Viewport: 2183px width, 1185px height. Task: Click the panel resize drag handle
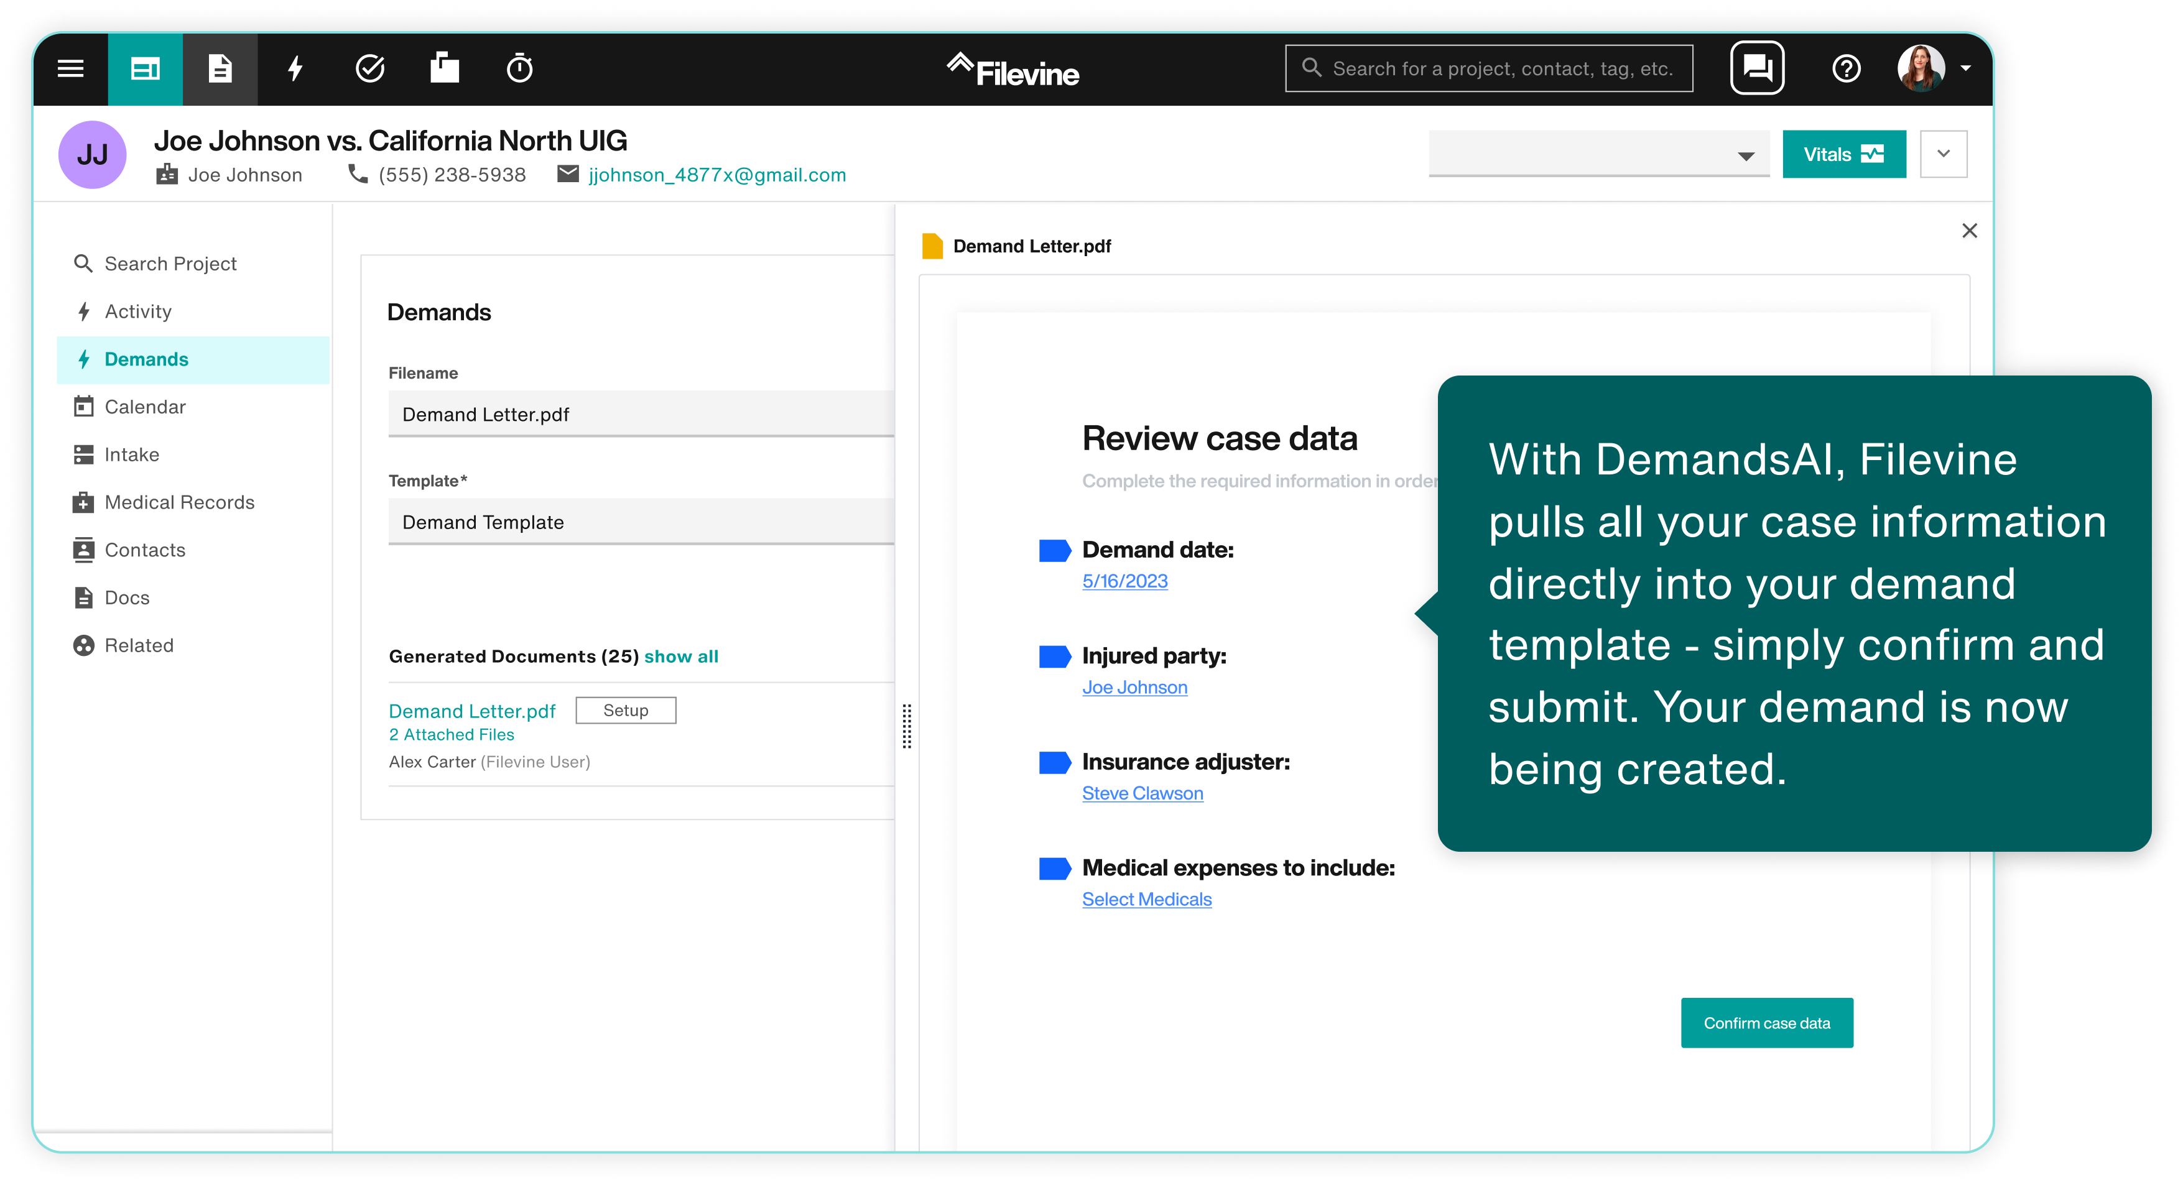907,726
